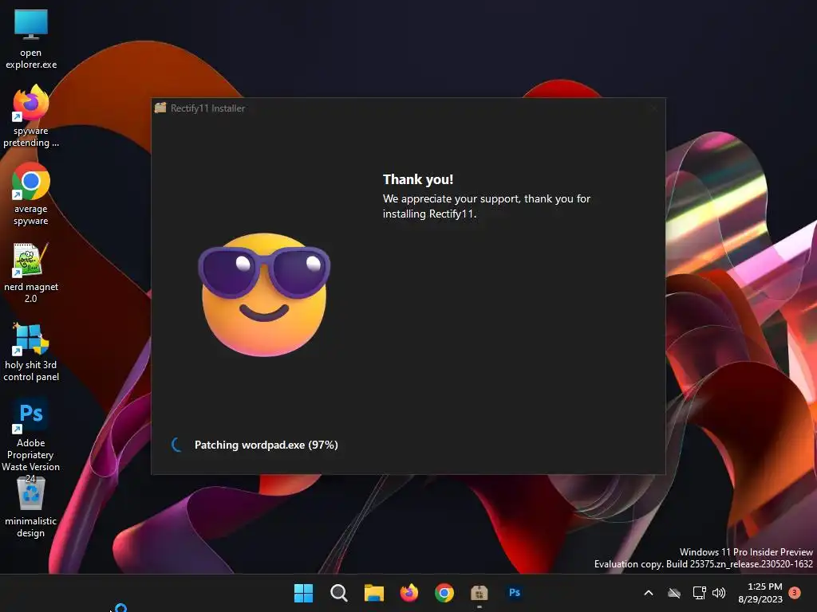Open the 'open explorer.exe' desktop icon

point(31,40)
